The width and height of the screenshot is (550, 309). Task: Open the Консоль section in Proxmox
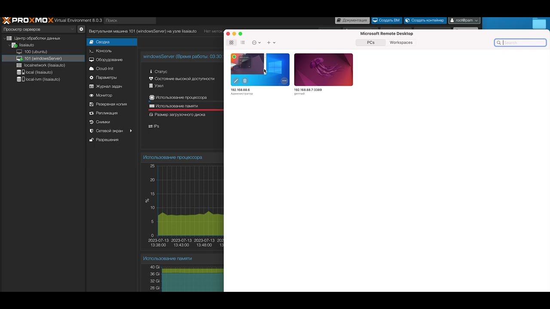tap(112, 51)
